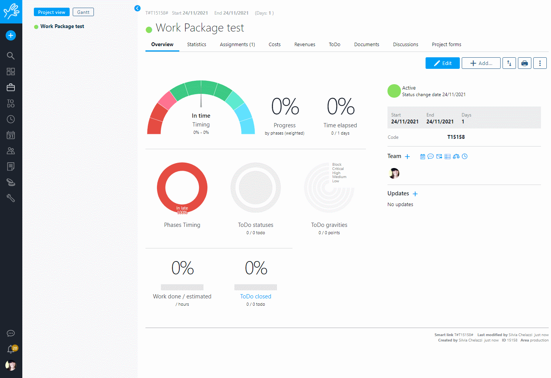551x378 pixels.
Task: Click the sort arrows button beside Add
Action: coord(509,63)
